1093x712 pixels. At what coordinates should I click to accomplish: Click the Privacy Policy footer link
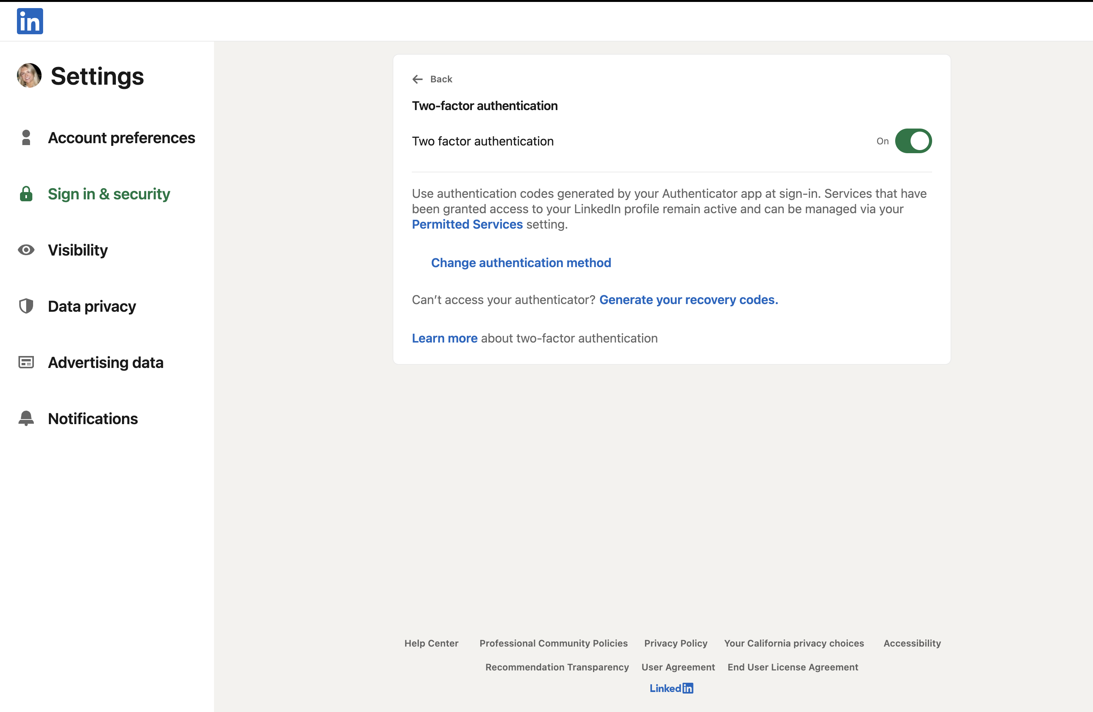(675, 643)
